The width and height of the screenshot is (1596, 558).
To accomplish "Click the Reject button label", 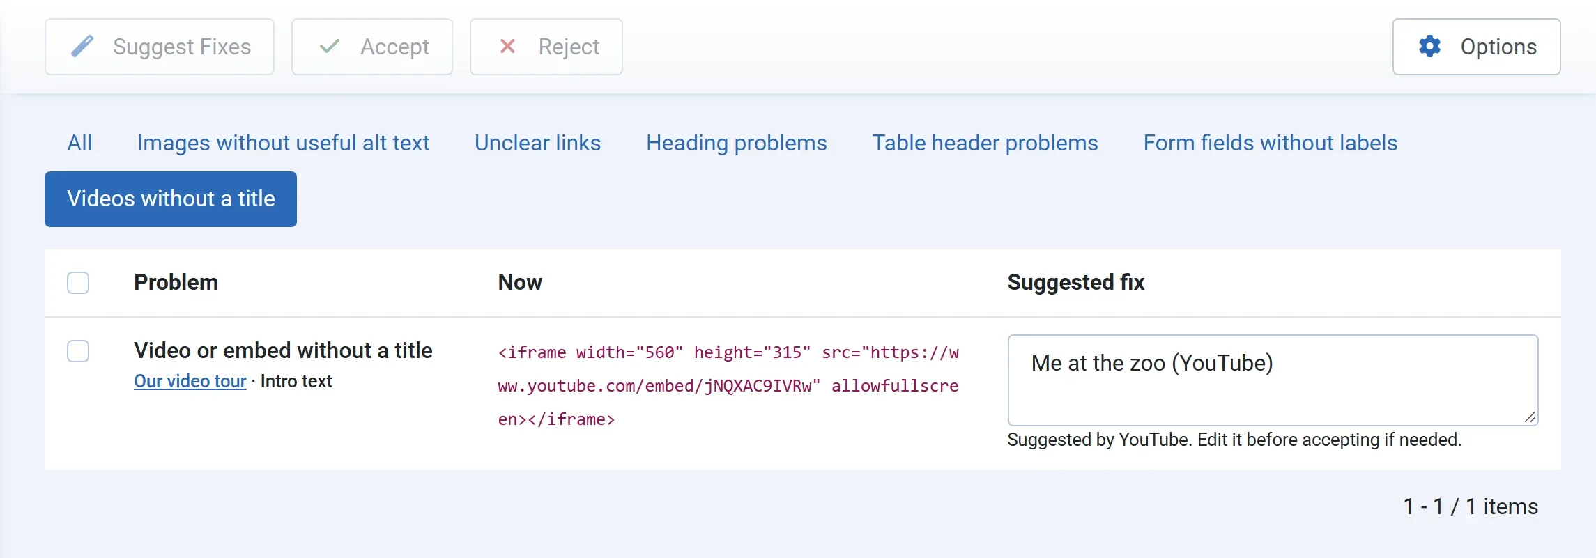I will (569, 47).
